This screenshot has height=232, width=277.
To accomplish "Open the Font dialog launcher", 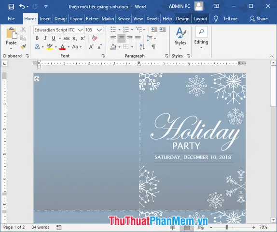I will tap(103, 56).
